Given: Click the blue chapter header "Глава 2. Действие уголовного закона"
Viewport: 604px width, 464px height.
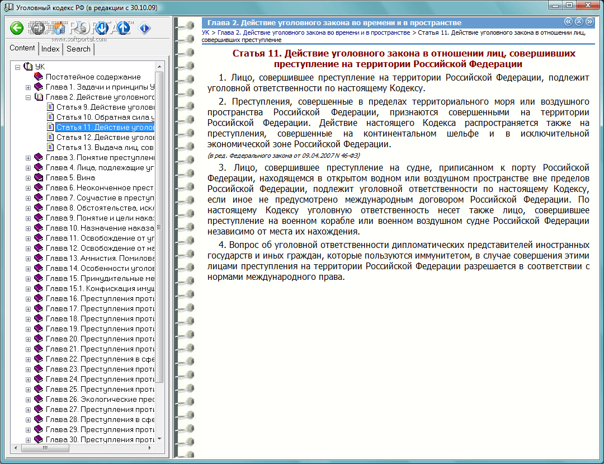Looking at the screenshot, I should click(x=334, y=23).
